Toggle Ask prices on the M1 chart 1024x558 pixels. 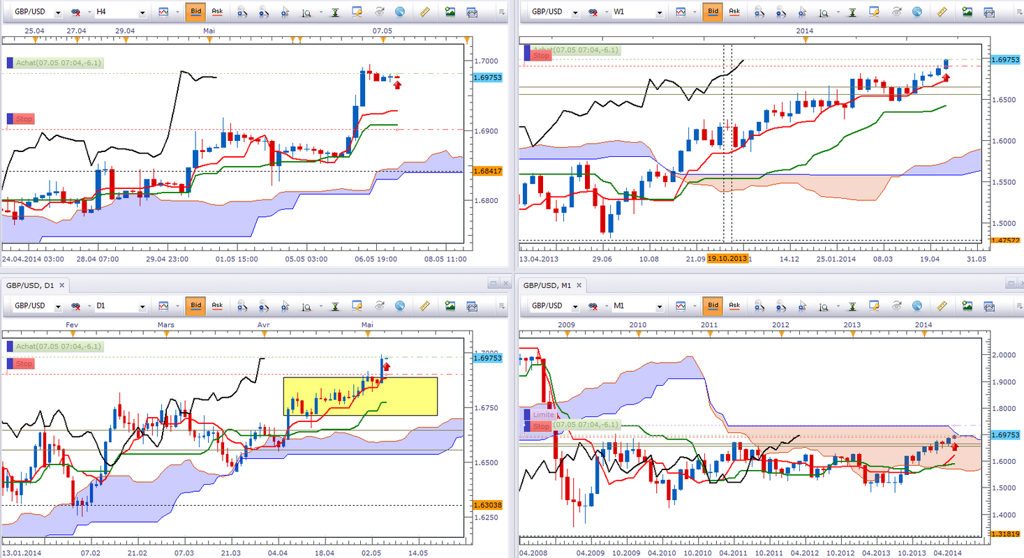(734, 306)
